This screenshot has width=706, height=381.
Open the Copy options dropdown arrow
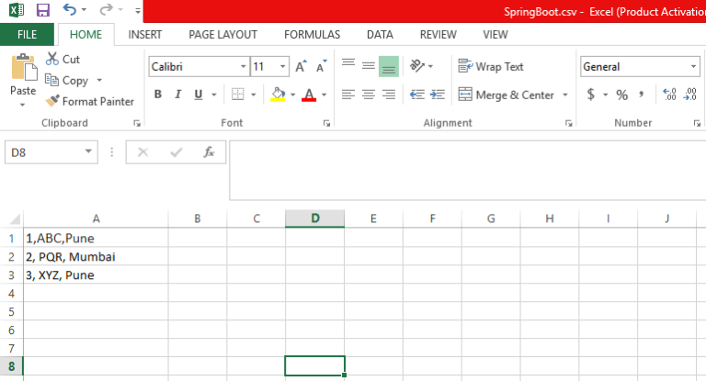pyautogui.click(x=99, y=81)
